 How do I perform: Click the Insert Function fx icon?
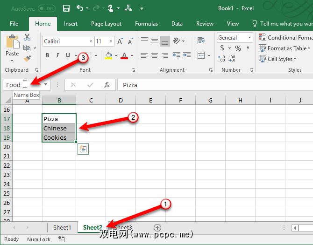point(107,85)
